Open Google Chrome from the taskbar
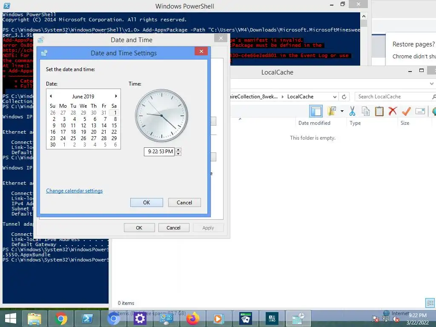 61,318
